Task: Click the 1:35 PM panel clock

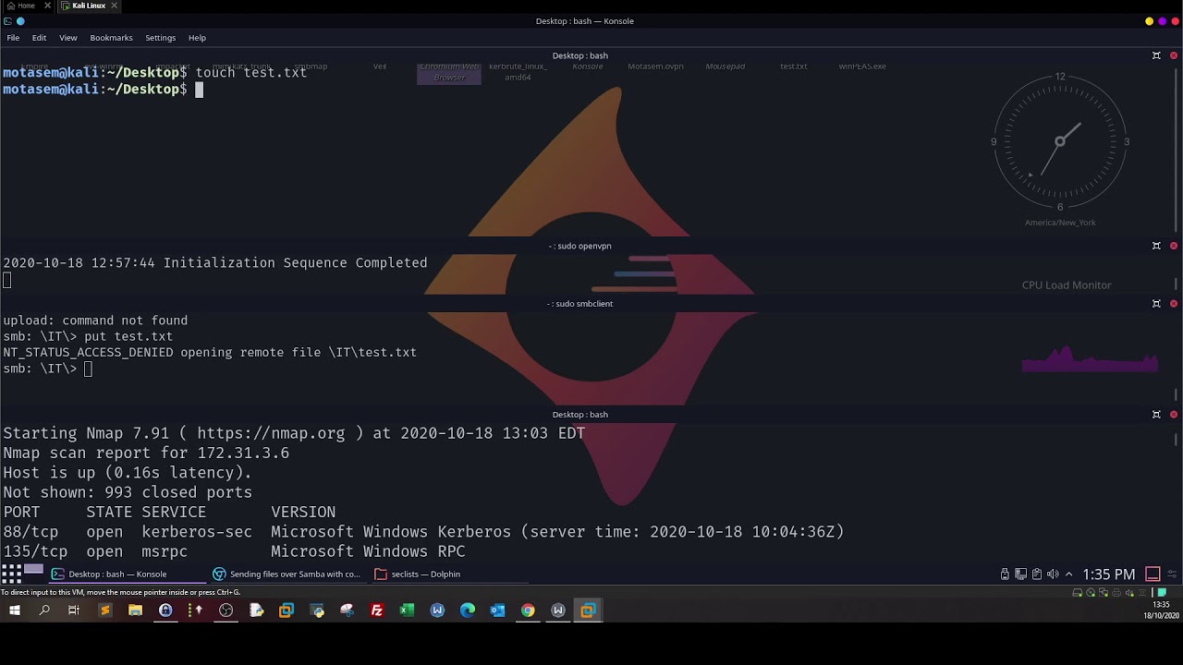Action: point(1109,574)
